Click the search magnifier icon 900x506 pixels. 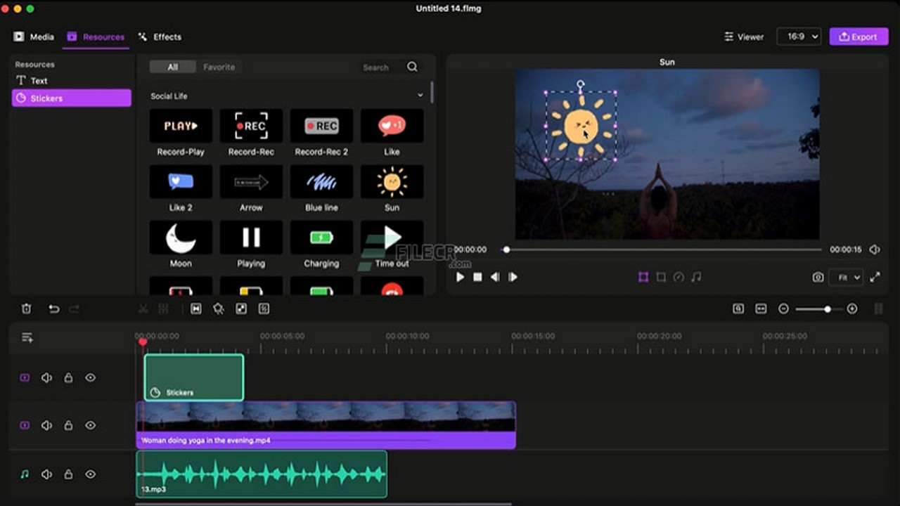pos(412,67)
